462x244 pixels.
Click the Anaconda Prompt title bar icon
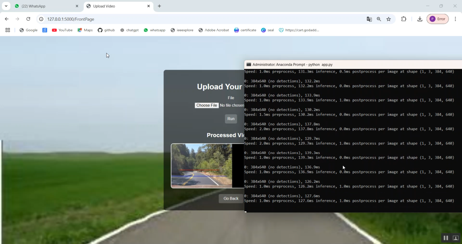coord(249,65)
